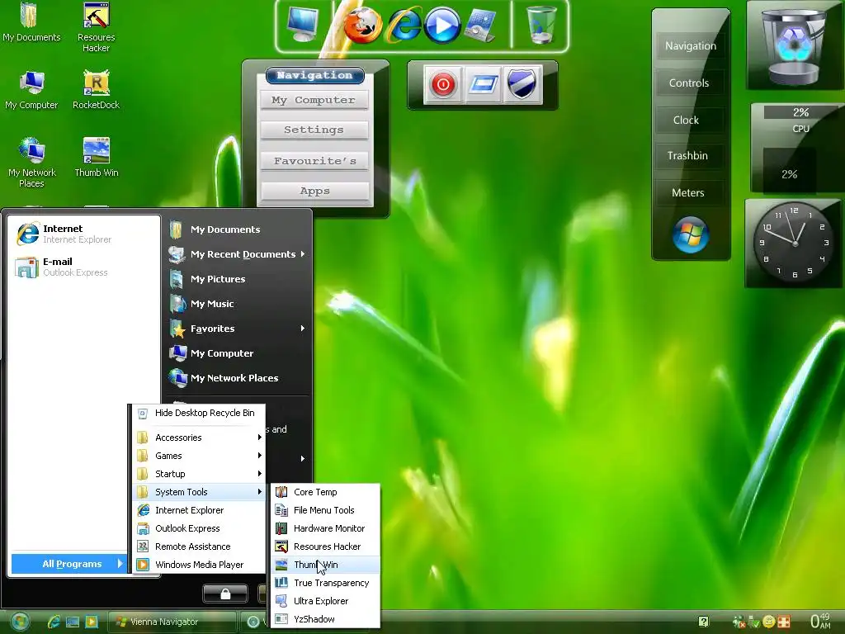The height and width of the screenshot is (634, 845).
Task: Click the orange grid tray icon
Action: click(x=784, y=622)
